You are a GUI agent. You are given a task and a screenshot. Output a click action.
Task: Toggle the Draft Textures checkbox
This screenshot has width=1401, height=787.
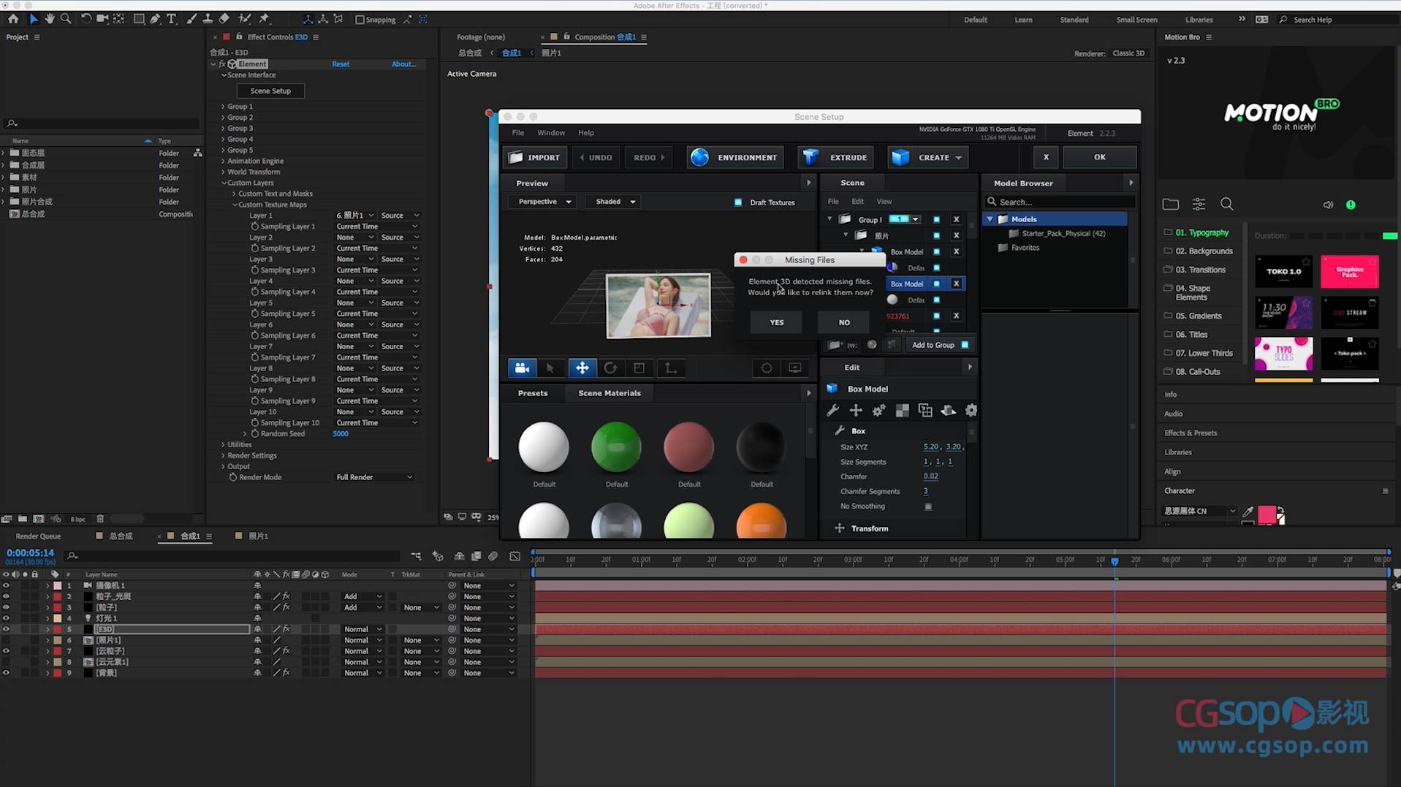[x=738, y=202]
